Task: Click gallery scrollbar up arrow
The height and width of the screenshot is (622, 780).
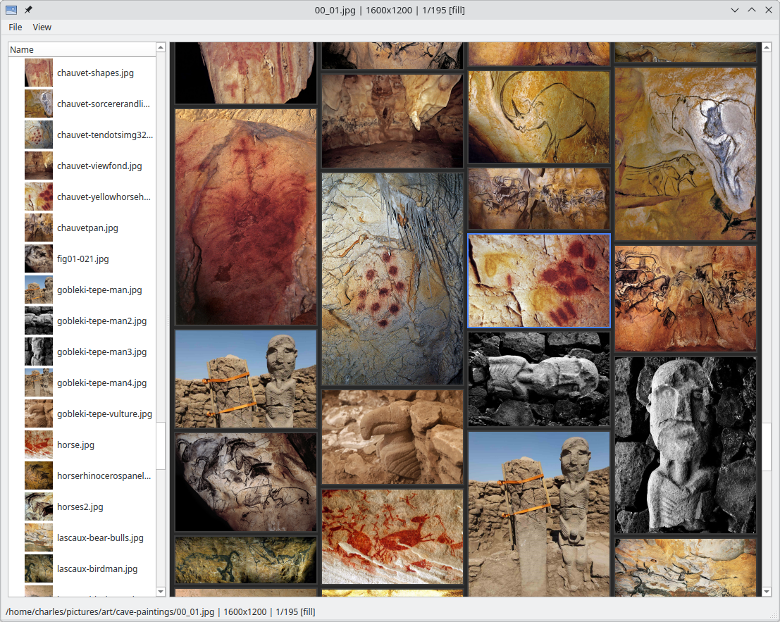Action: coord(767,47)
